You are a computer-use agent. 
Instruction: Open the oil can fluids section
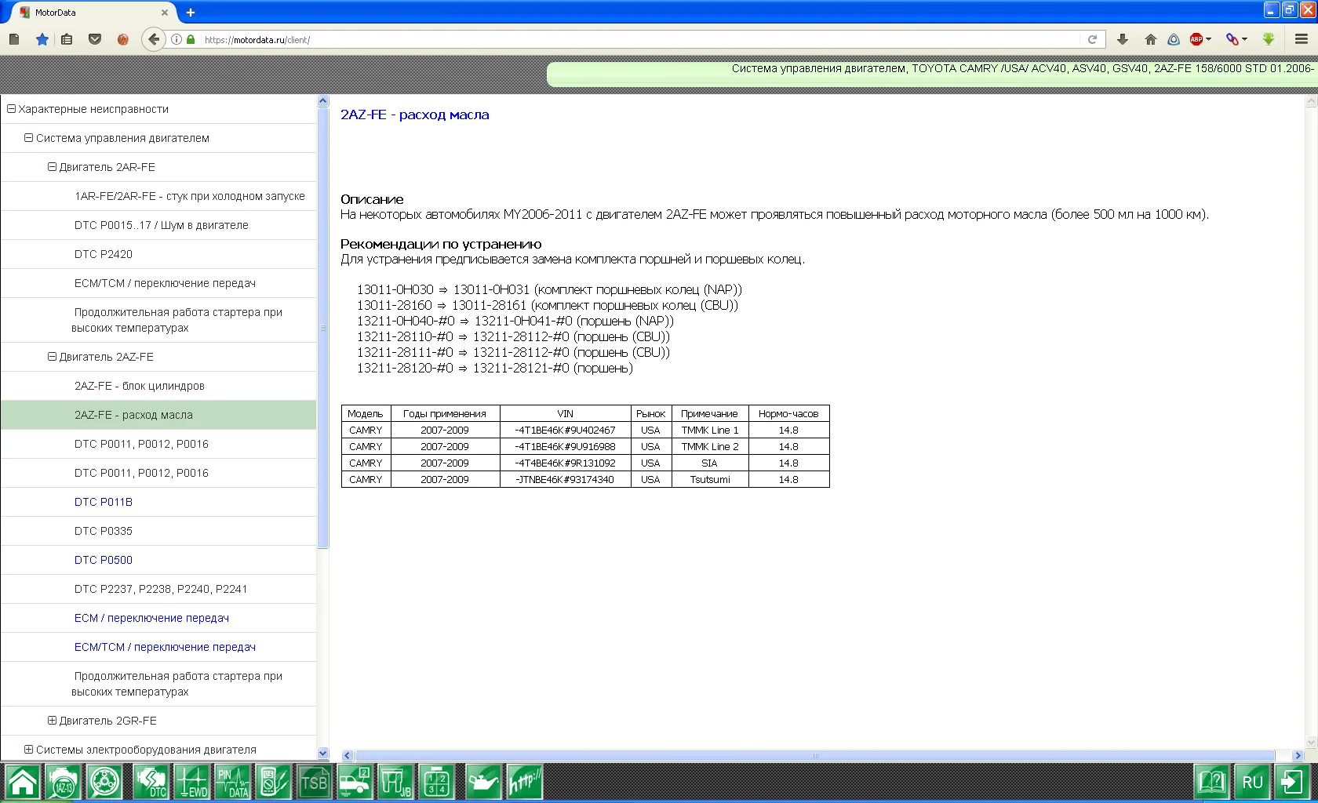(x=483, y=782)
